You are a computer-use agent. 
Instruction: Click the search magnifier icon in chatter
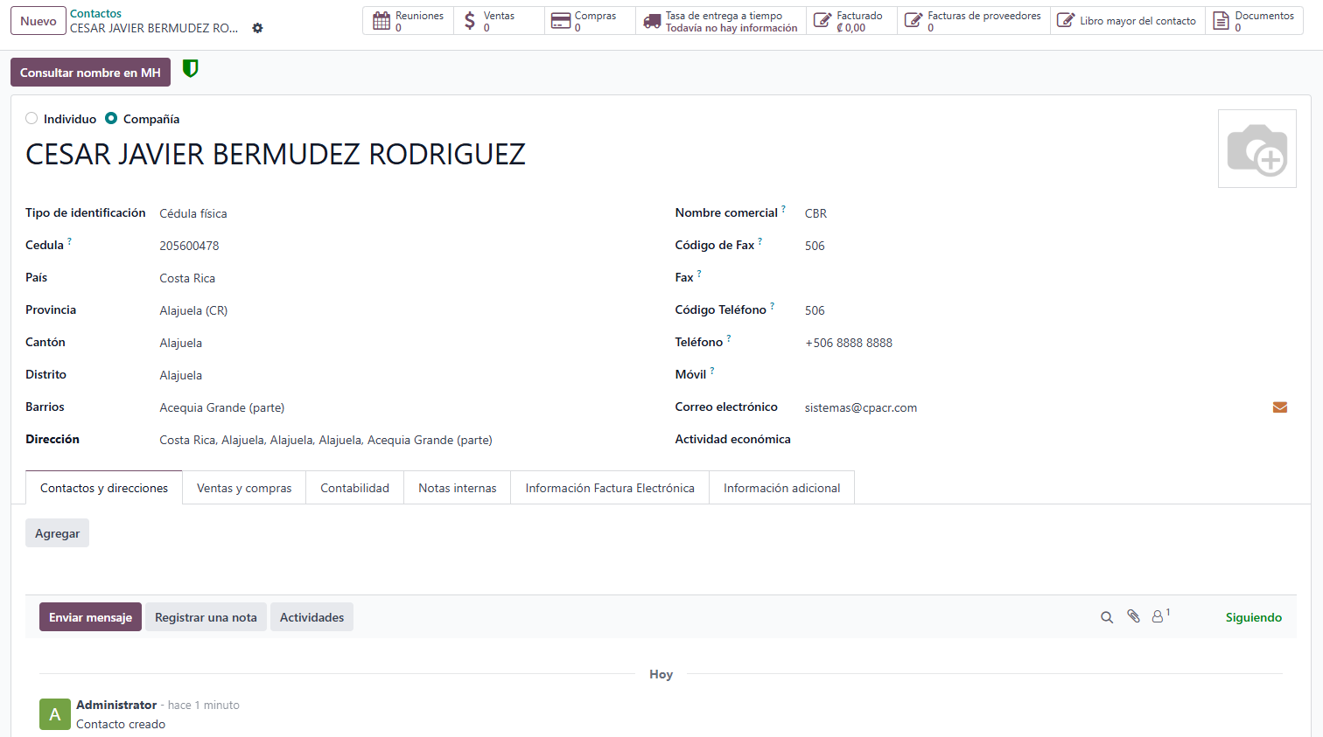point(1107,617)
